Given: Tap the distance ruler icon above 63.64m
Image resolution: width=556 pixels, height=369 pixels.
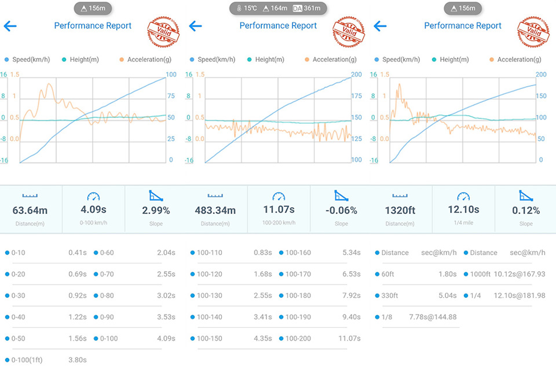Looking at the screenshot, I should tap(30, 196).
